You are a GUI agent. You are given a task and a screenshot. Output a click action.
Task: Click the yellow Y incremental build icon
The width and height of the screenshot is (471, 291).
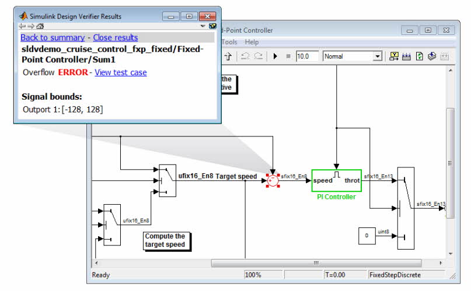pyautogui.click(x=394, y=56)
